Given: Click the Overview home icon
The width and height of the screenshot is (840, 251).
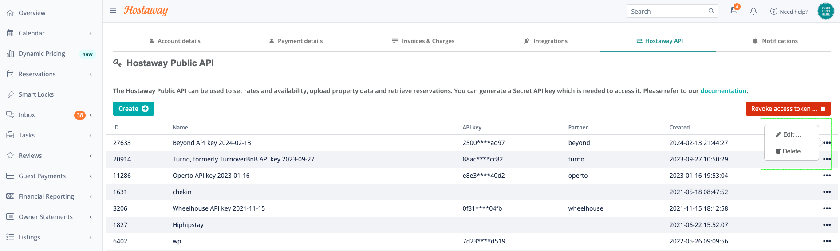Looking at the screenshot, I should (x=10, y=13).
